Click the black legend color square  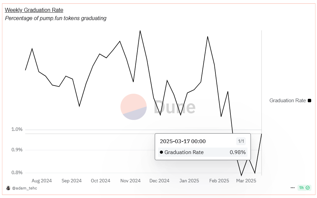[x=310, y=101]
